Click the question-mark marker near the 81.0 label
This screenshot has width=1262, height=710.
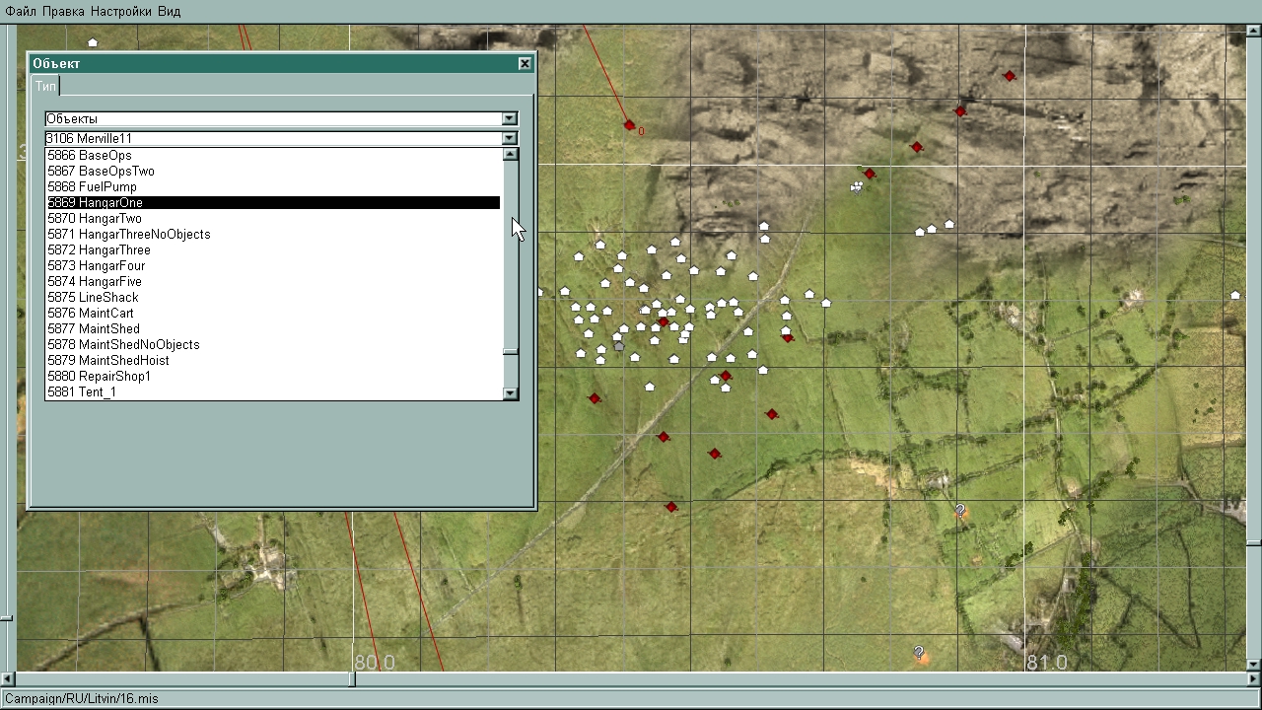[x=919, y=653]
